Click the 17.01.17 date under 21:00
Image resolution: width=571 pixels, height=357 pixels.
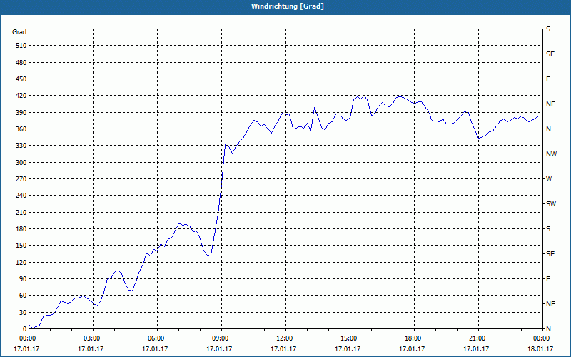click(x=476, y=349)
